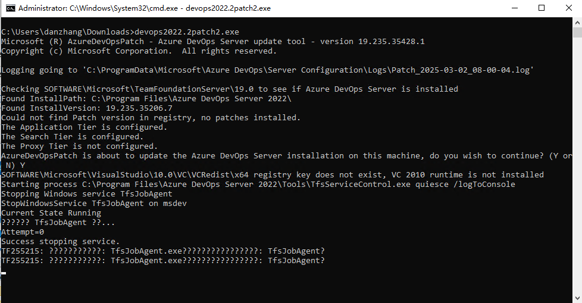The image size is (582, 303).
Task: Click the 'Success stopping service.' line
Action: pos(60,241)
